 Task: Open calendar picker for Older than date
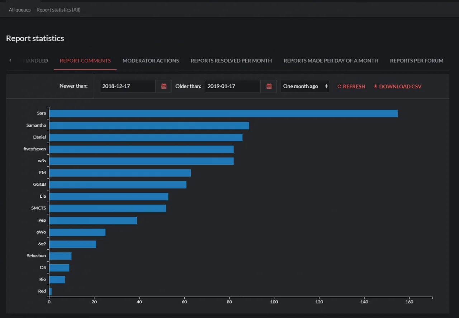269,86
